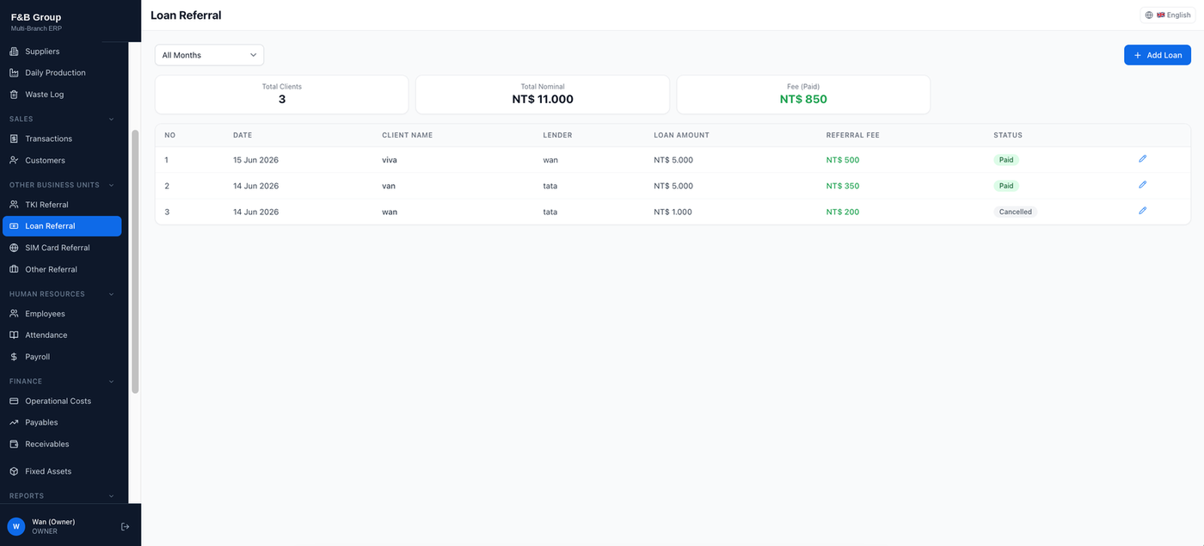Click the SIM Card Referral globe icon
1204x546 pixels.
click(14, 248)
